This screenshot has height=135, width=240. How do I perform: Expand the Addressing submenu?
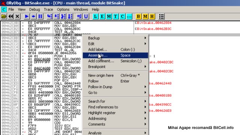tap(115, 118)
